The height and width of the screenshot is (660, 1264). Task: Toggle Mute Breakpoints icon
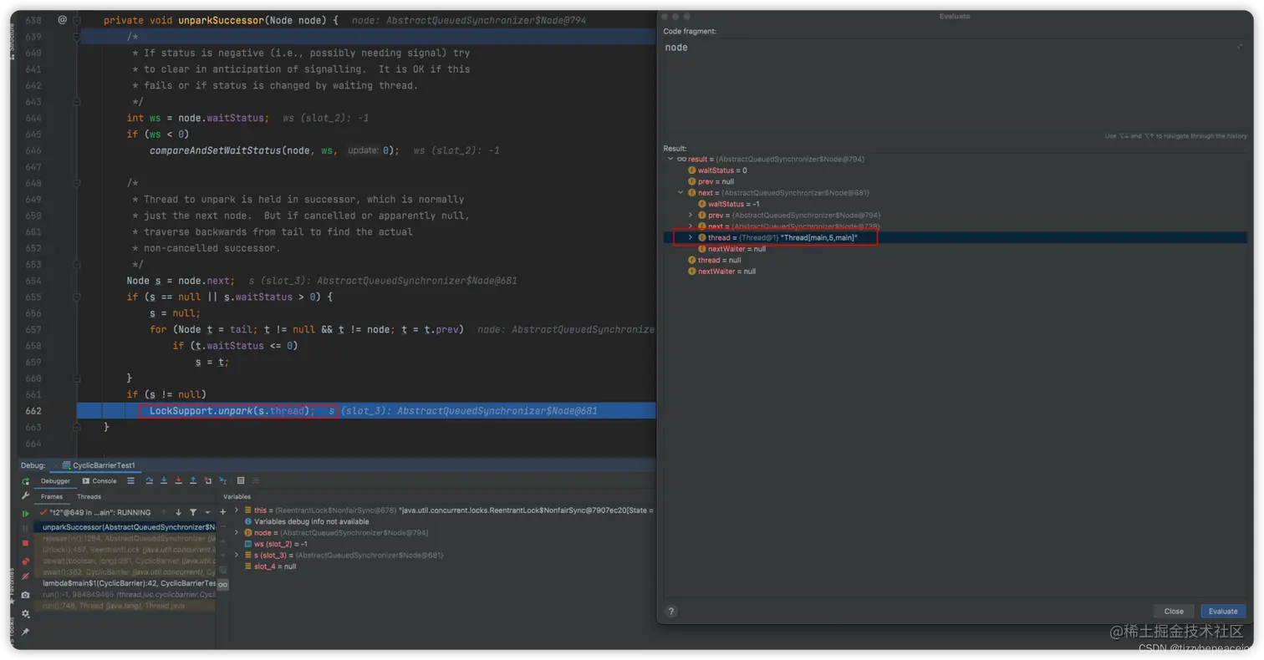click(x=25, y=576)
